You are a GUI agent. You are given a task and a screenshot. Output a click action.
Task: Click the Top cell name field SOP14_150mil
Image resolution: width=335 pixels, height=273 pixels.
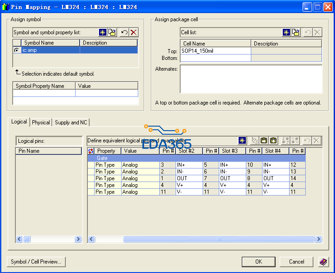(215, 51)
